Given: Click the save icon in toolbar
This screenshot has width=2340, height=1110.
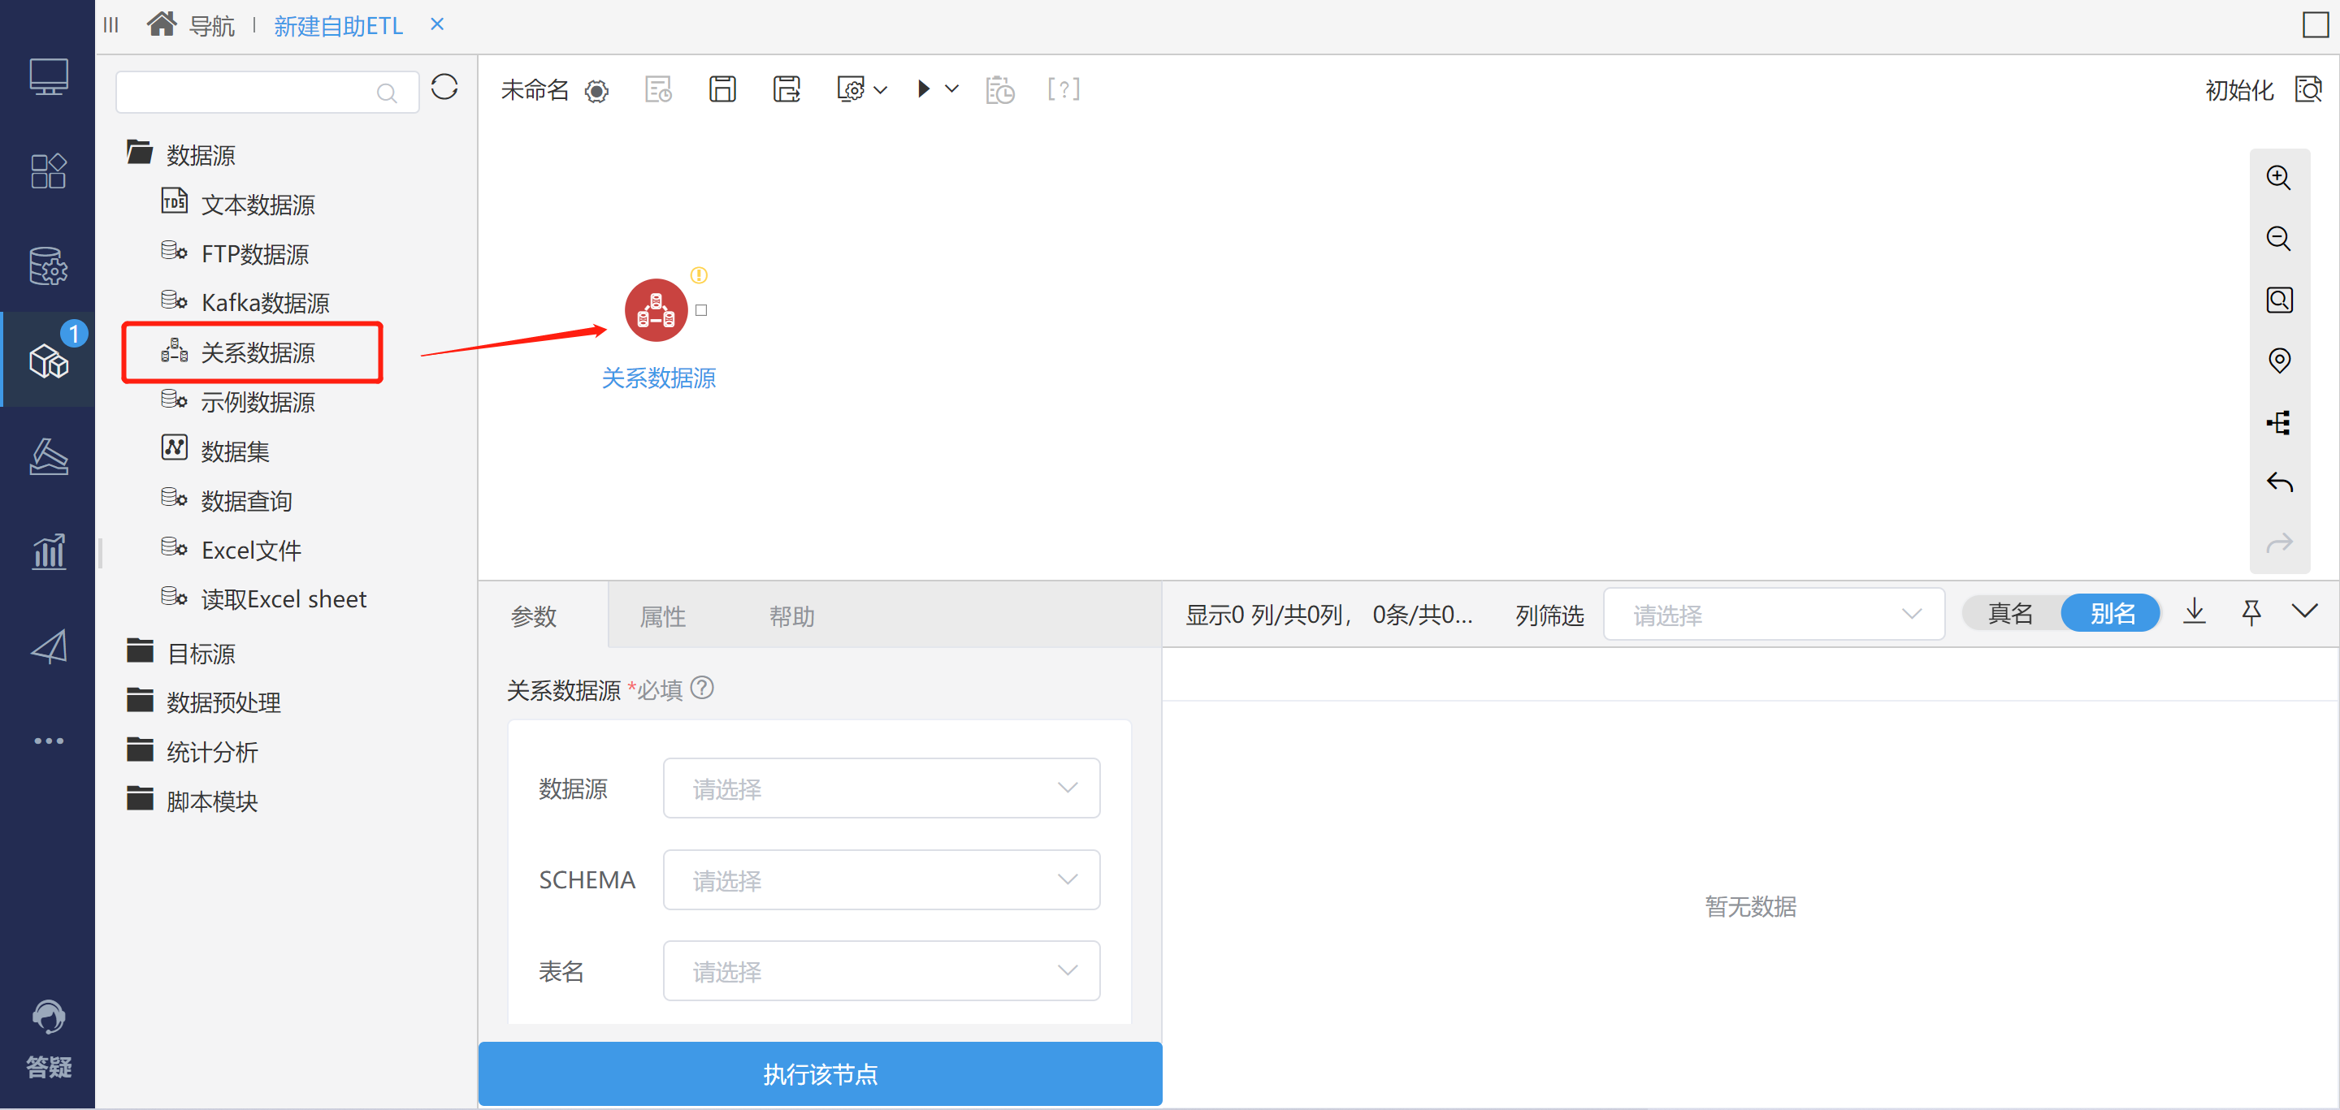Looking at the screenshot, I should coord(722,89).
